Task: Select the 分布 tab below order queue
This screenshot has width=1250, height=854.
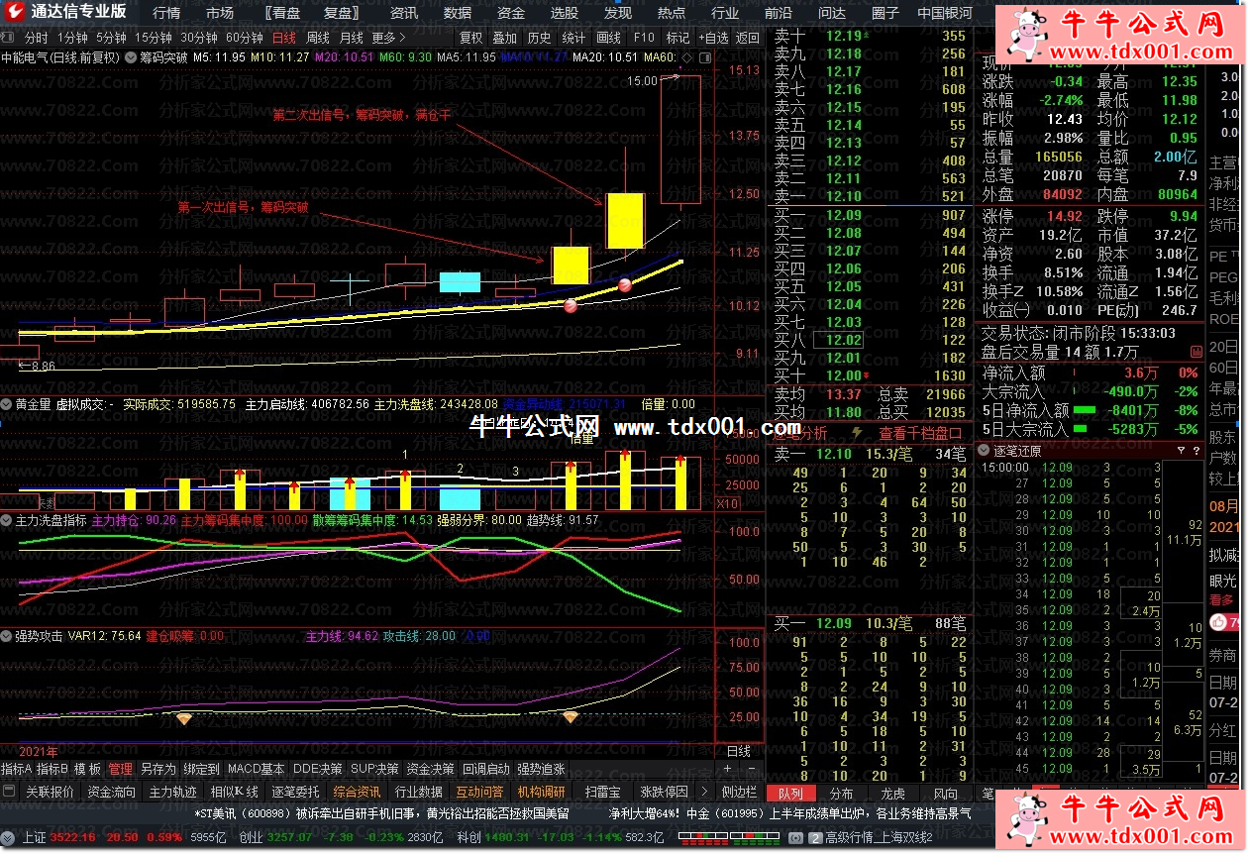Action: tap(842, 793)
